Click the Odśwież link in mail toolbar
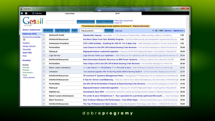This screenshot has height=121, width=215. tap(118, 31)
